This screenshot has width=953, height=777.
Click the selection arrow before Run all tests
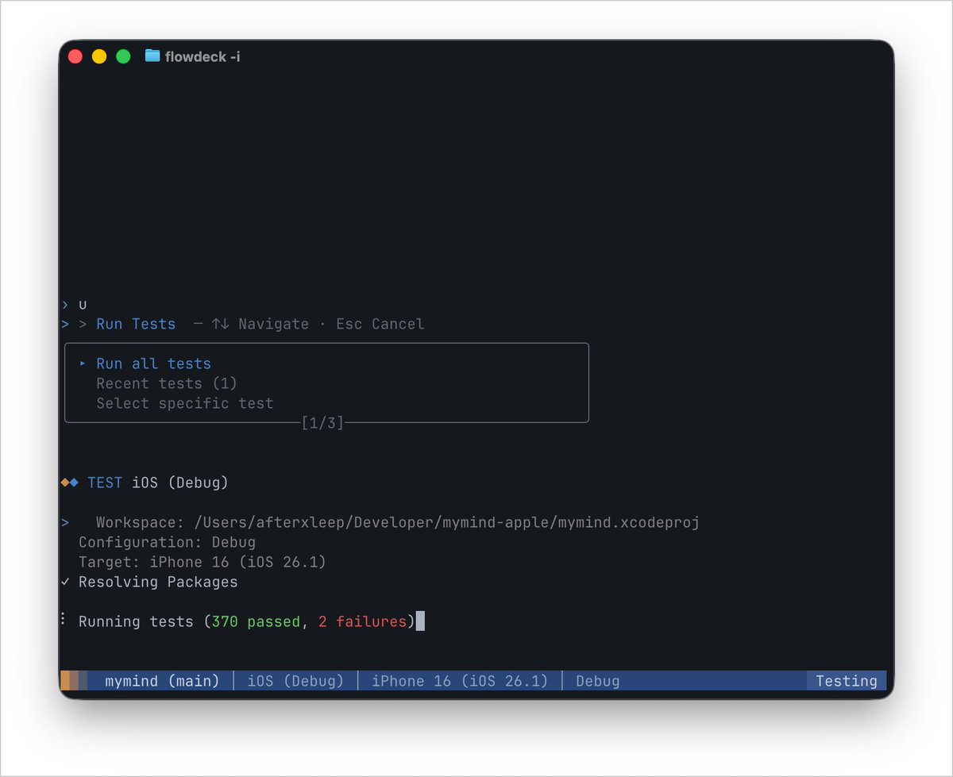click(83, 363)
